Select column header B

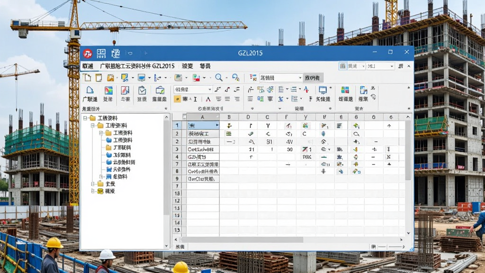[x=229, y=117]
